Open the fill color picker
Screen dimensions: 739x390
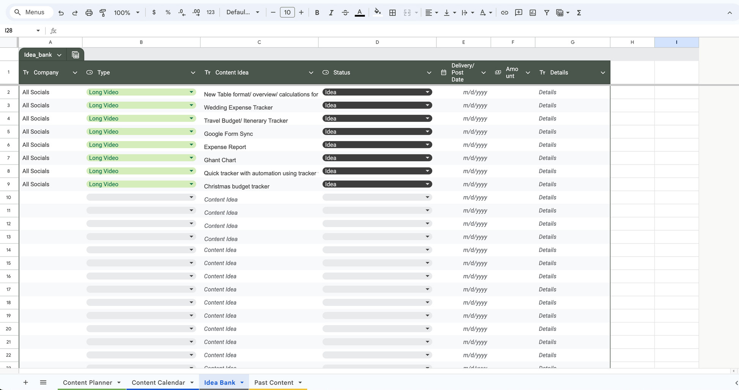coord(377,13)
